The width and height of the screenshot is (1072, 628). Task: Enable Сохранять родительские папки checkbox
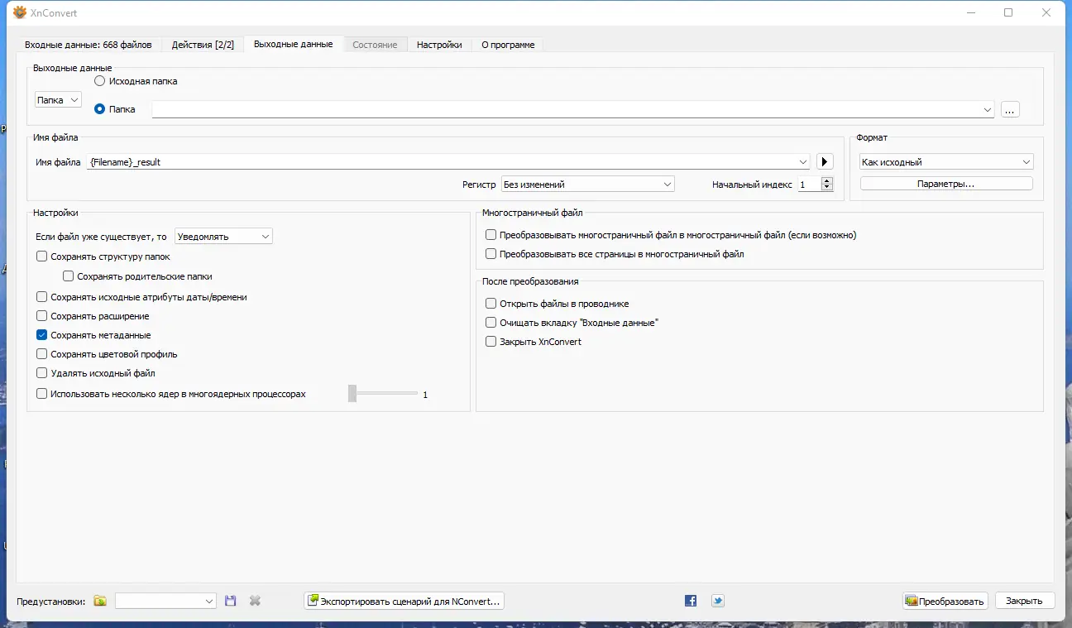(x=69, y=276)
